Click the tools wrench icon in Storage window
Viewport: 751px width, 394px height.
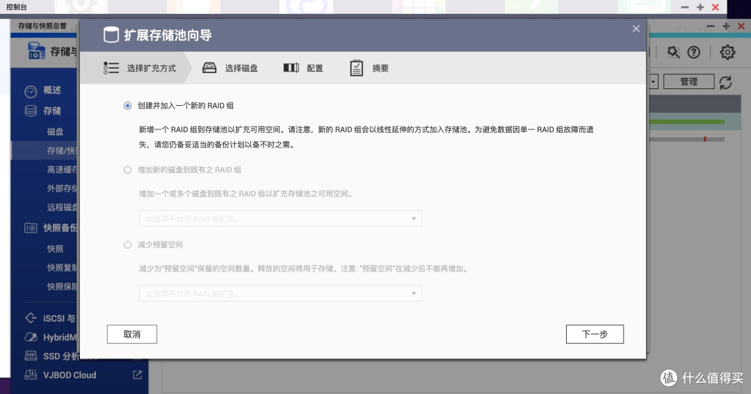(x=673, y=52)
